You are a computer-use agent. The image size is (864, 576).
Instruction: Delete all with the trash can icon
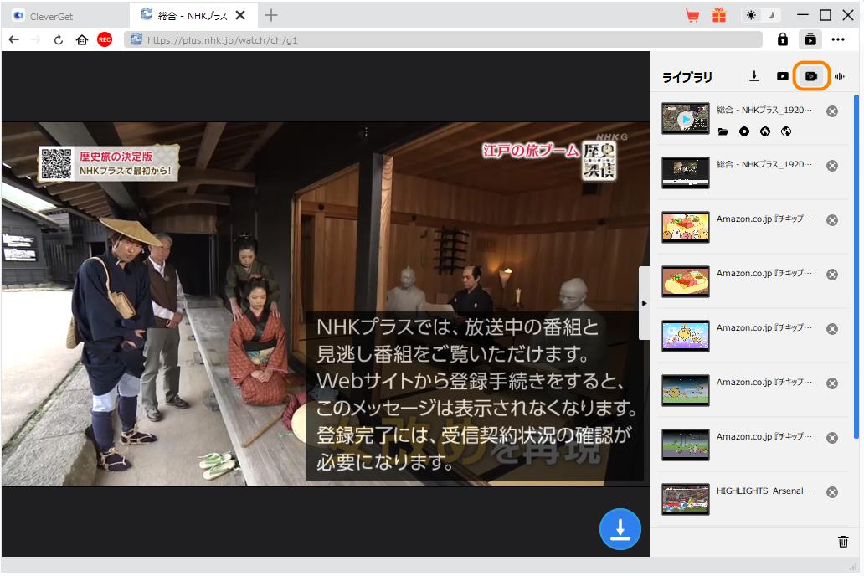pyautogui.click(x=842, y=542)
